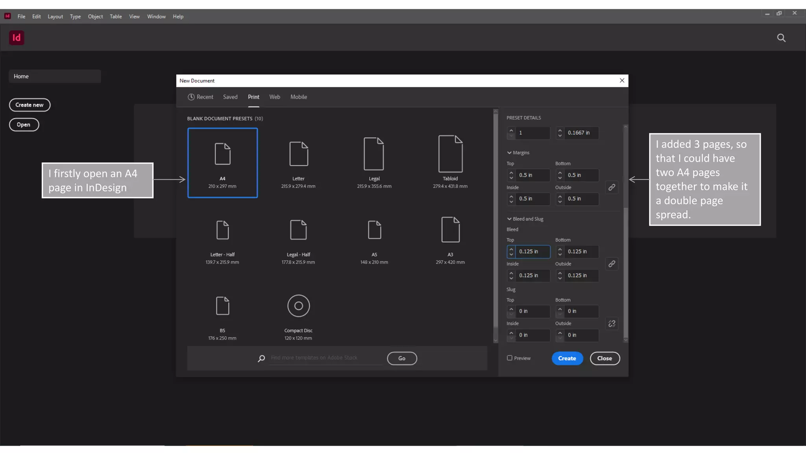The height and width of the screenshot is (453, 806).
Task: Click the blue Create button
Action: tap(567, 358)
